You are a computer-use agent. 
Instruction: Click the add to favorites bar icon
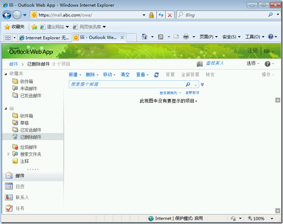point(34,27)
